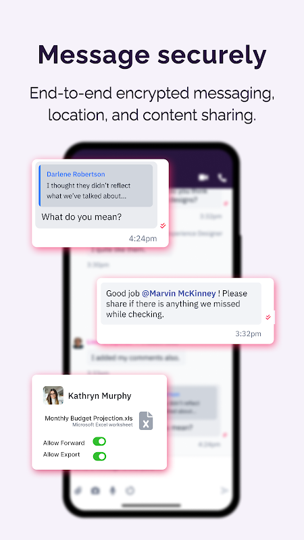Tap the voice call phone icon
The width and height of the screenshot is (304, 540).
tap(222, 178)
